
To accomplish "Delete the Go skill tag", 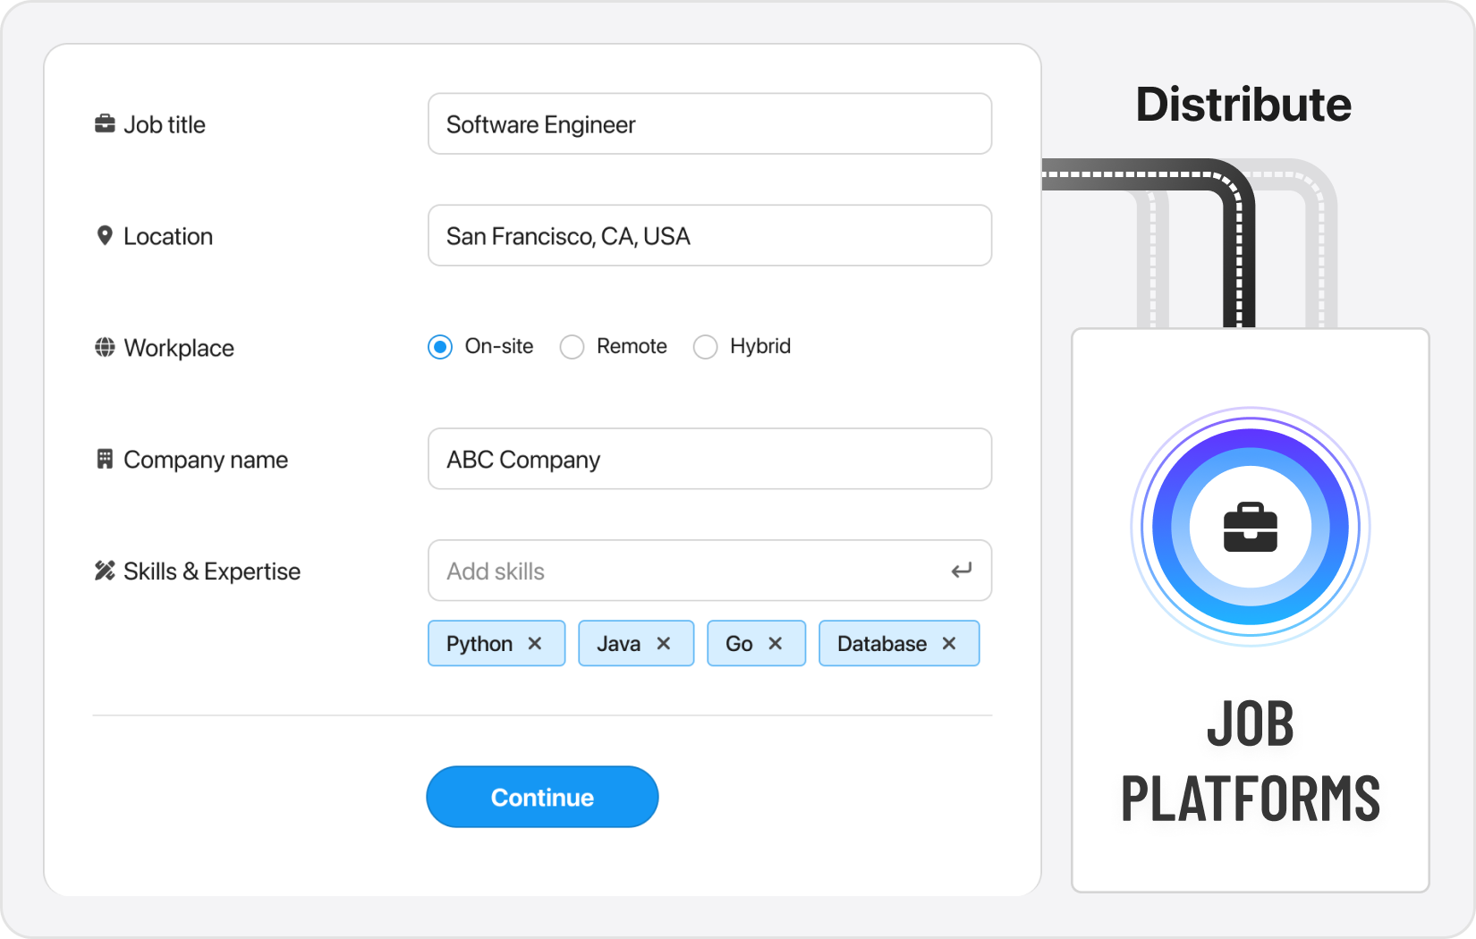I will point(776,644).
